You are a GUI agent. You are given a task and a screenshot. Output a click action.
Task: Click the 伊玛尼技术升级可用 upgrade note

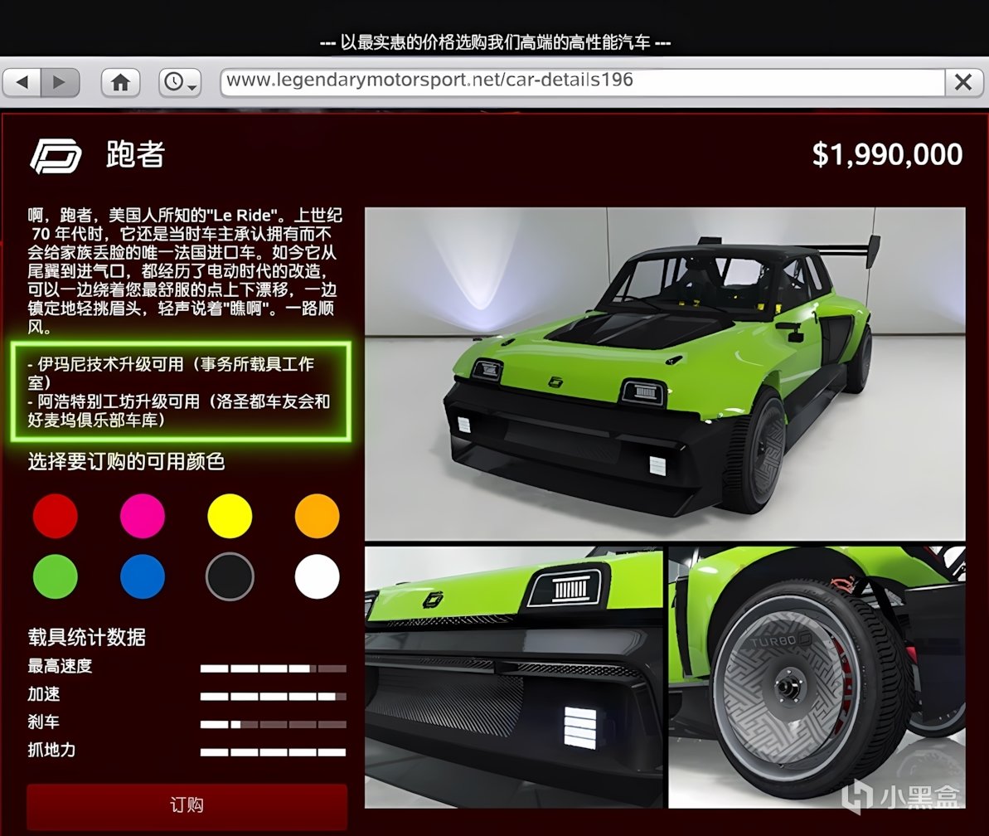pyautogui.click(x=171, y=373)
